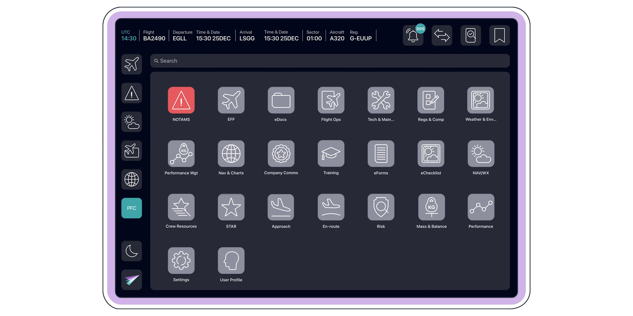
Task: Open the NOTAMS red warning app
Action: [x=181, y=100]
